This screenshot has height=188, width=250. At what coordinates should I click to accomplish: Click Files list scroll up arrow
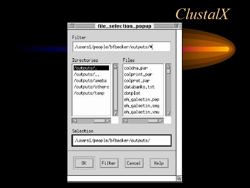168,66
